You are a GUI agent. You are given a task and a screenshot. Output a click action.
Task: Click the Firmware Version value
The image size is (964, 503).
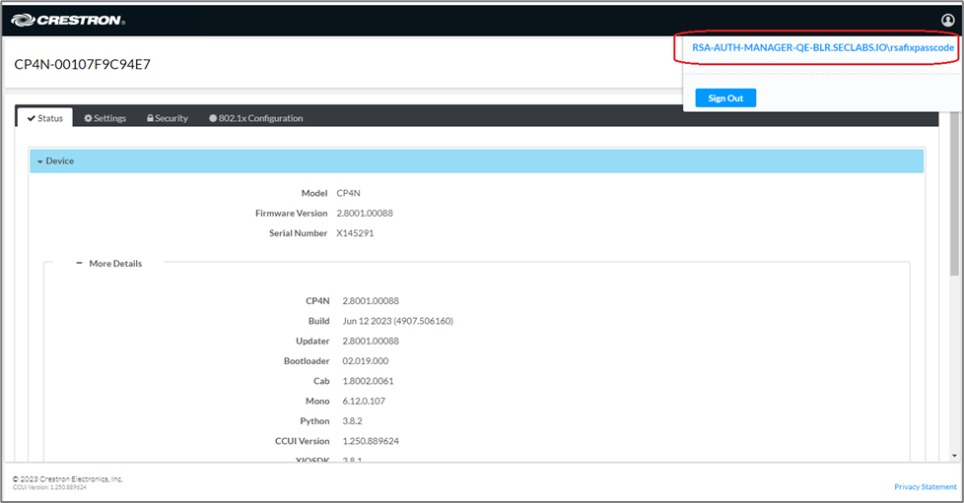point(365,214)
